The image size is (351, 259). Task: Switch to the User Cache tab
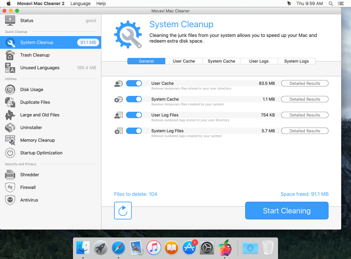pos(184,61)
